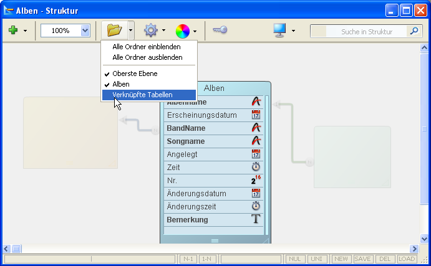Click the LOAD status bar button

(x=407, y=259)
